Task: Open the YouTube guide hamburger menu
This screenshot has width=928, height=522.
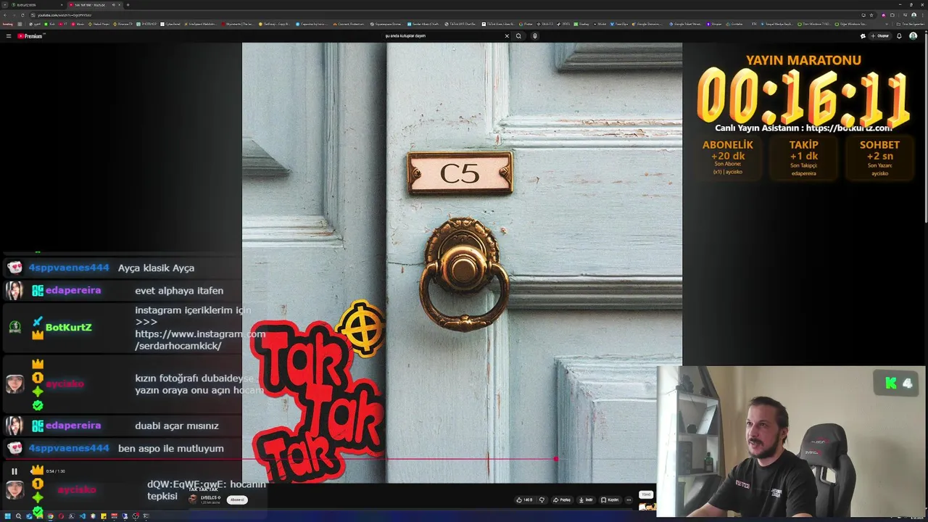Action: click(9, 36)
